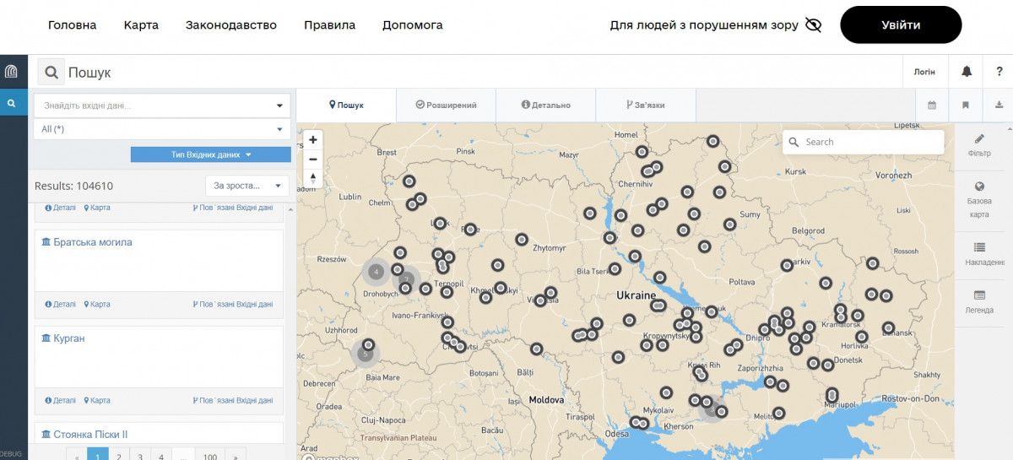The width and height of the screenshot is (1013, 460).
Task: Reset map bearing with compass button
Action: pos(313,178)
